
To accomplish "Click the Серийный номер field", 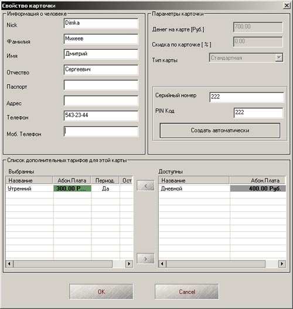I will point(247,97).
